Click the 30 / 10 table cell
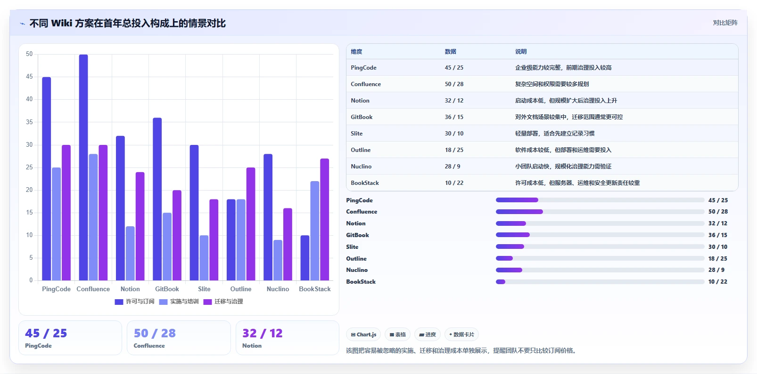This screenshot has height=374, width=757. [x=454, y=134]
